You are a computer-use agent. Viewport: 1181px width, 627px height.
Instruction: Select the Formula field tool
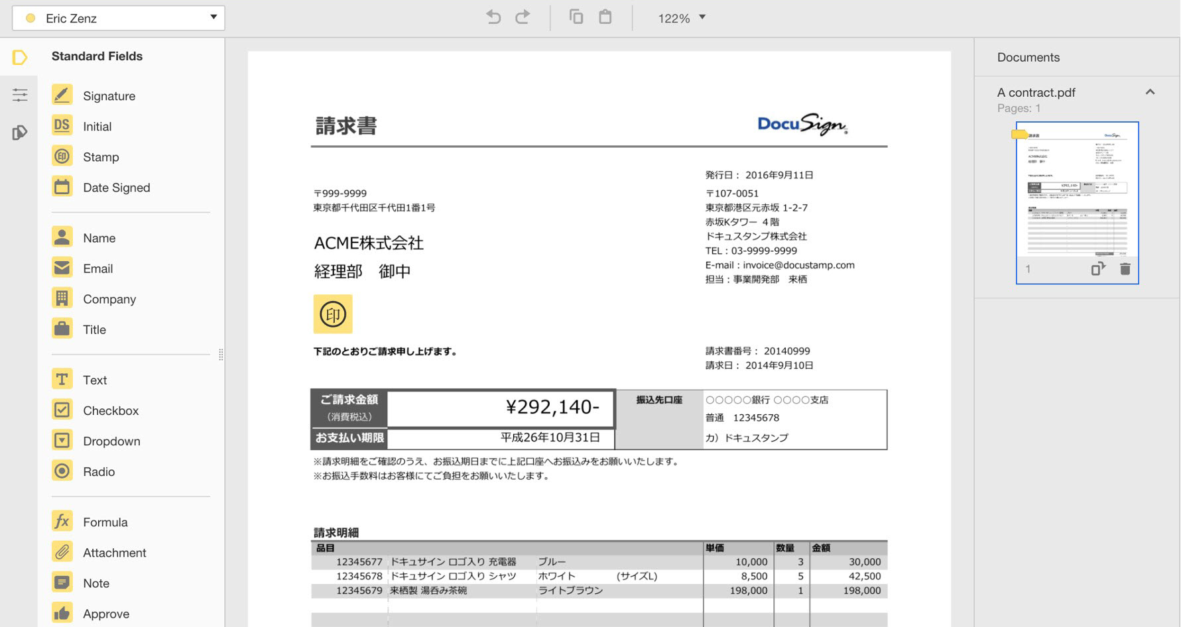[105, 522]
